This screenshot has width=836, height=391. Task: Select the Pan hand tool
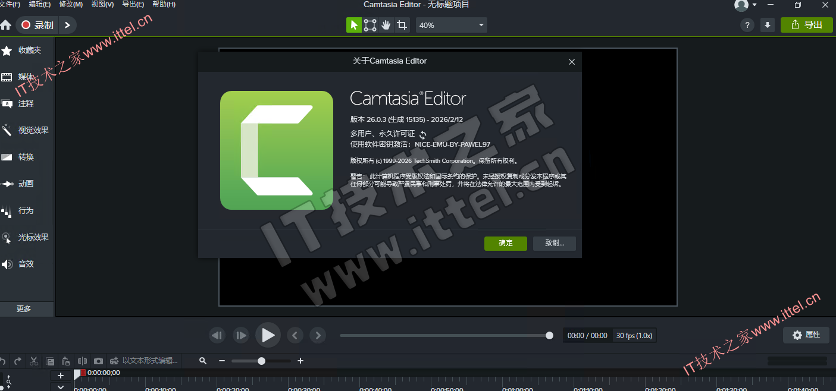tap(386, 25)
